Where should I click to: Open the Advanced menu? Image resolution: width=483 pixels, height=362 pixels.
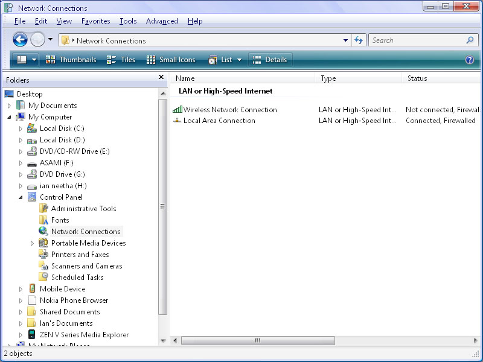coord(162,21)
